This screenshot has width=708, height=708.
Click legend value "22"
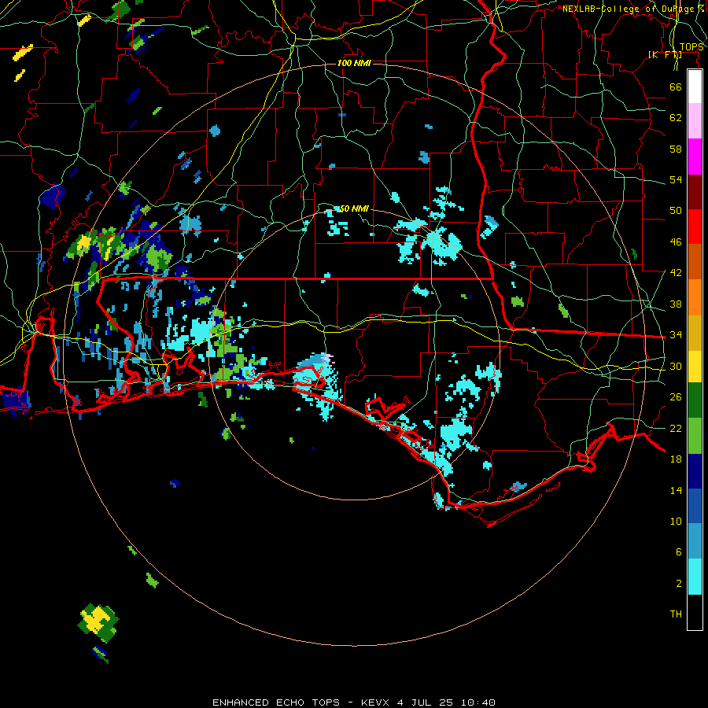676,428
